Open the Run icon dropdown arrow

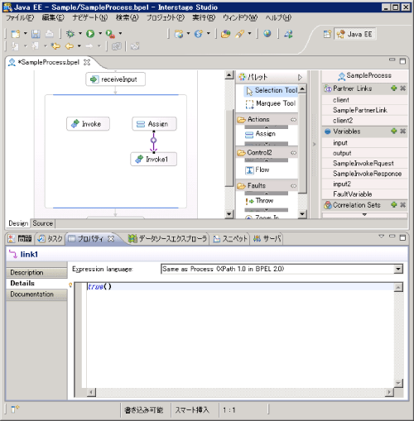[100, 34]
